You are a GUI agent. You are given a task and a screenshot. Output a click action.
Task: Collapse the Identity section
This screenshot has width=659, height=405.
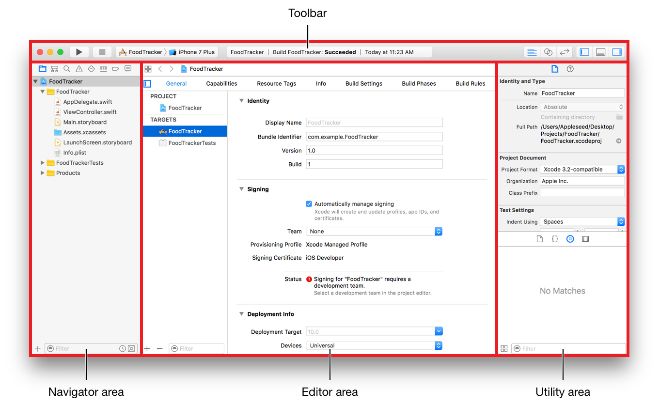[242, 101]
